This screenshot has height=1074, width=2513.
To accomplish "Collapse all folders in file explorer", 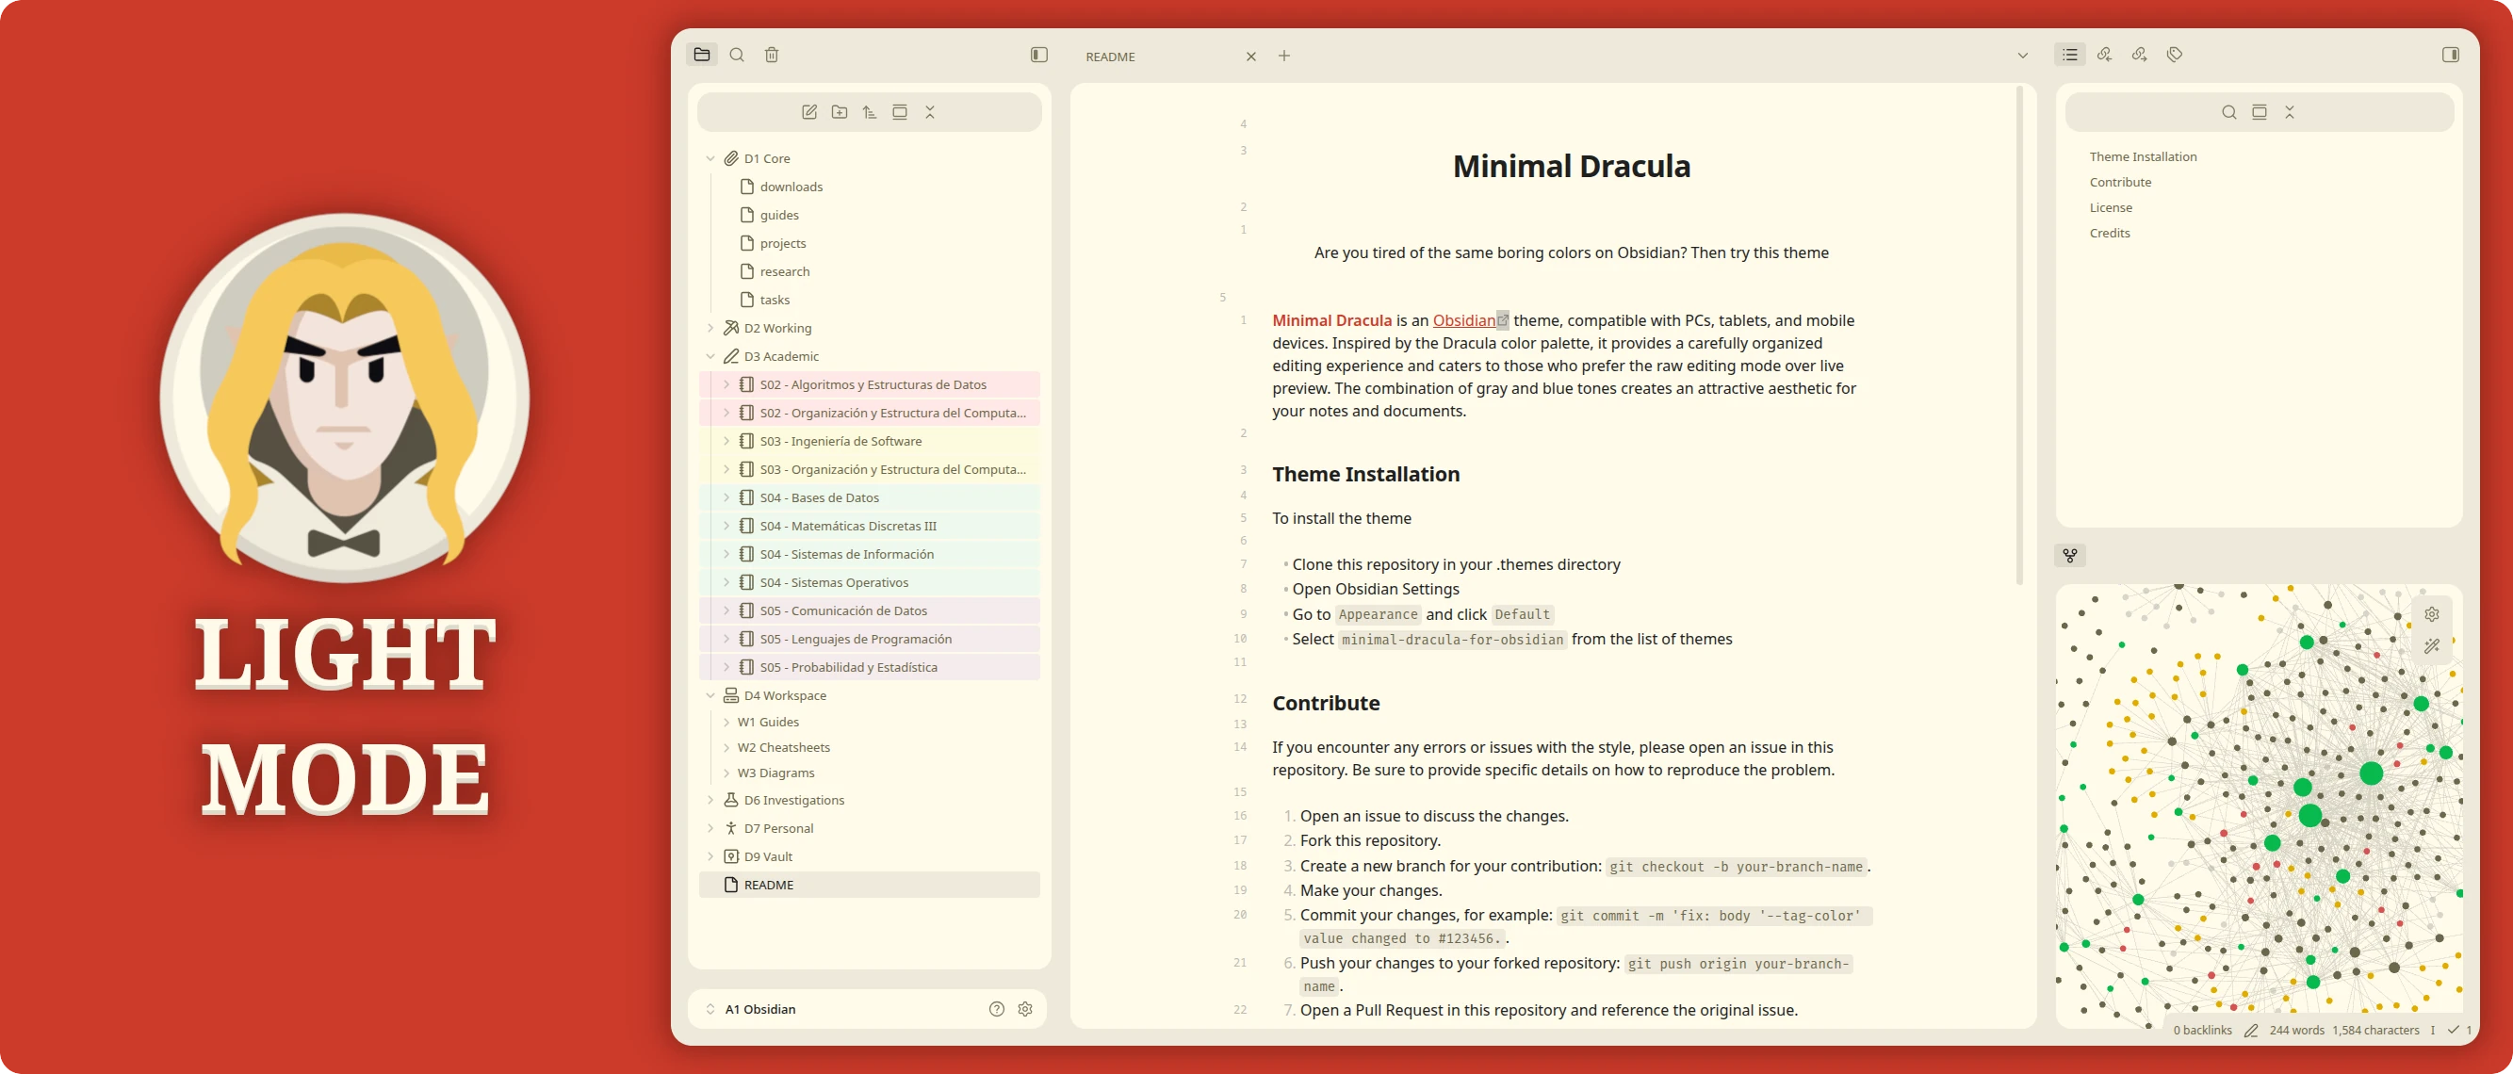I will pos(930,112).
